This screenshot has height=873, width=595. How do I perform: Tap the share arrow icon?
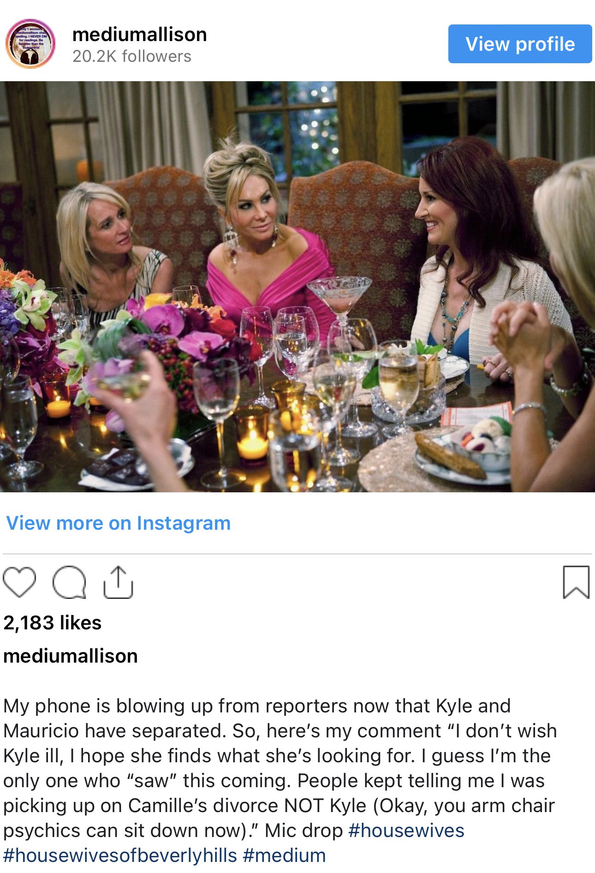119,582
